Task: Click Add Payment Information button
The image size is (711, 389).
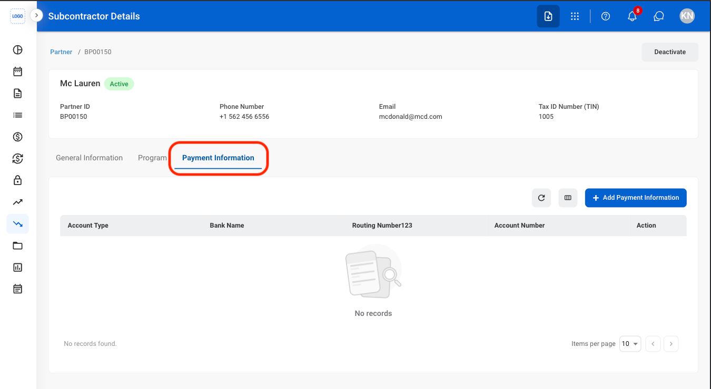Action: [636, 198]
